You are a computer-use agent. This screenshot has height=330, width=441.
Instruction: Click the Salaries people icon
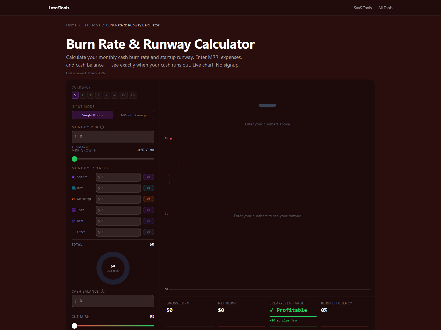tap(74, 177)
